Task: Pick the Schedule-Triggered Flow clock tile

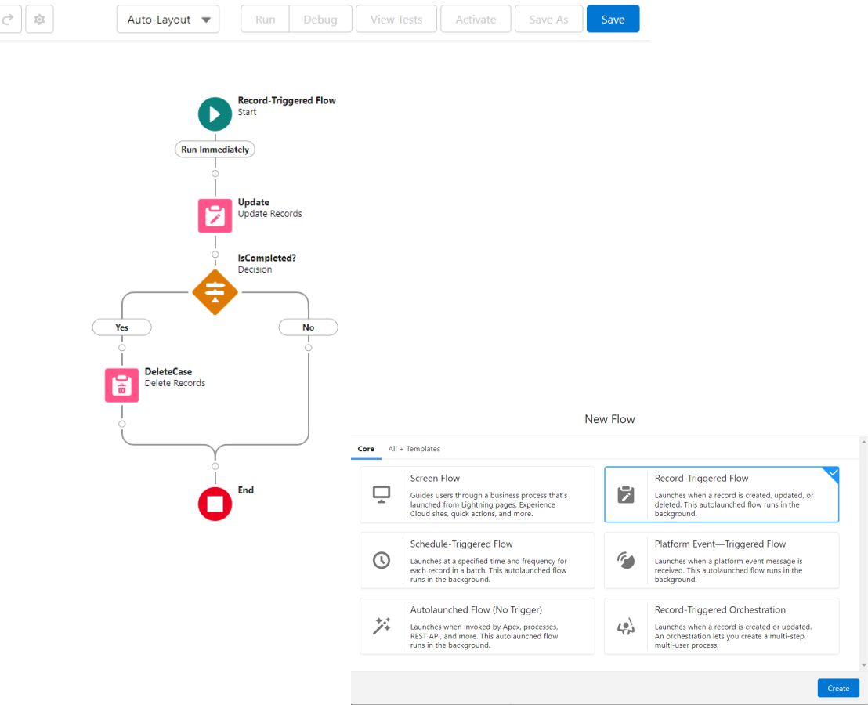Action: [477, 560]
